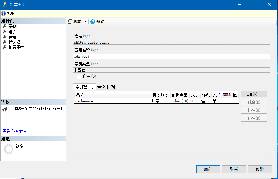
Task: Open the 存储 page in sidebar
Action: 12,37
